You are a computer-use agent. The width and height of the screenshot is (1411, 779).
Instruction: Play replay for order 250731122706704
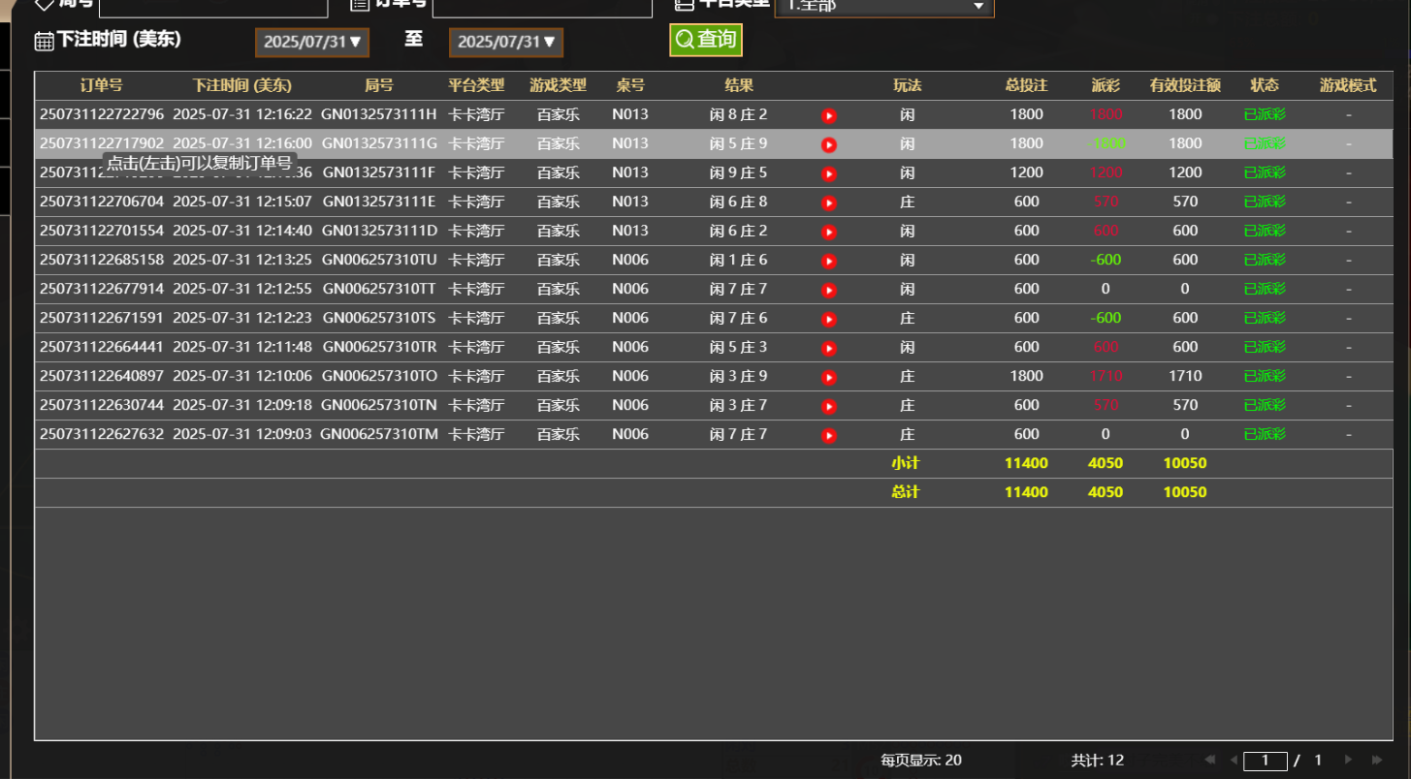829,203
